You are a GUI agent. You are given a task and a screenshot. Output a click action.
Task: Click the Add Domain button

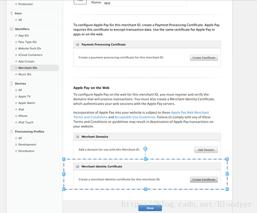coord(206,150)
